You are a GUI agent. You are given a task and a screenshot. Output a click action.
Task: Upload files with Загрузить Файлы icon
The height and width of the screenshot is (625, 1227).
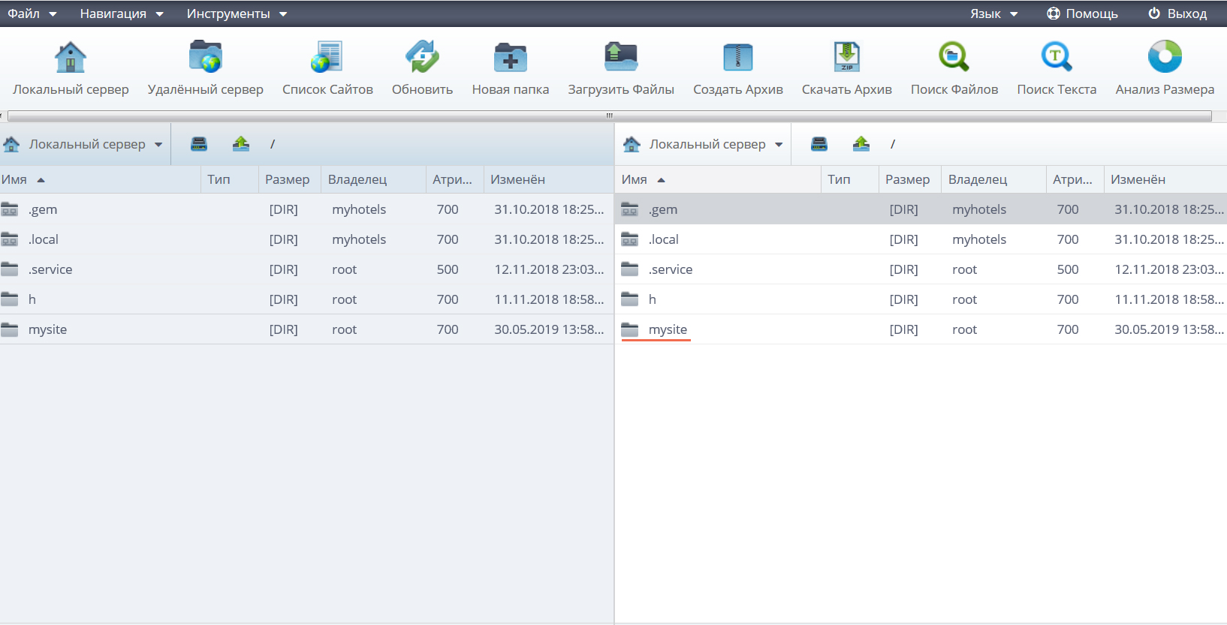tap(621, 57)
